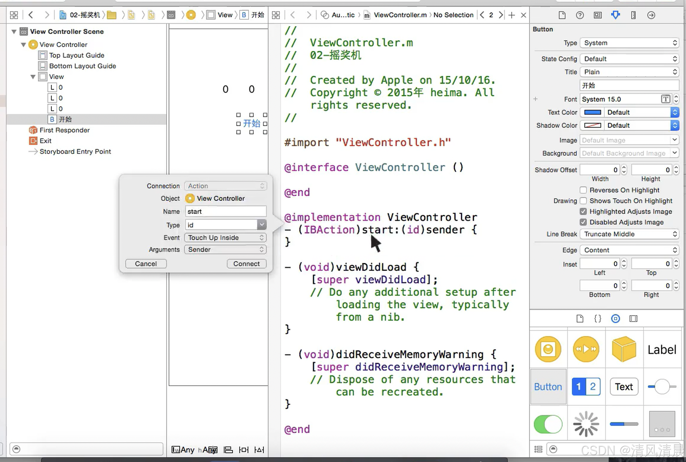The image size is (686, 462).
Task: Open the Size inspector ruler icon
Action: (633, 15)
